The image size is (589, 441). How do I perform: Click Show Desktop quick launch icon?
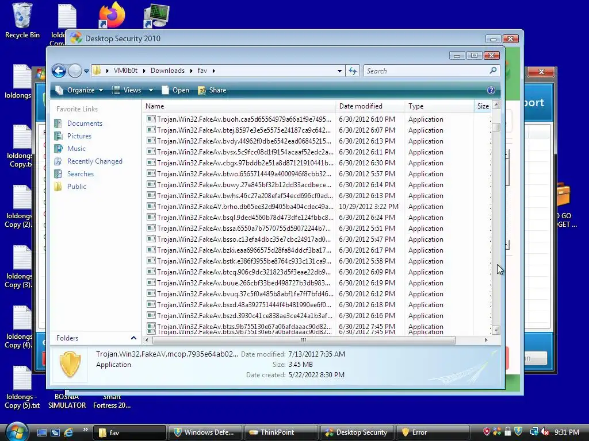click(41, 432)
